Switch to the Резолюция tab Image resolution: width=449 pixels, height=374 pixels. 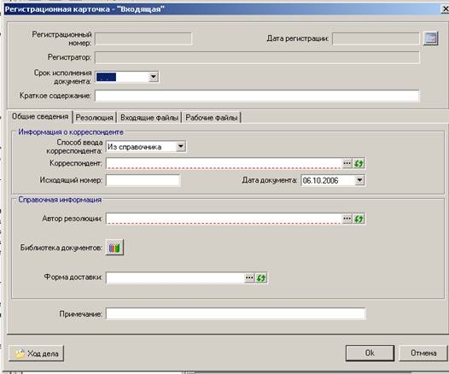[x=95, y=118]
